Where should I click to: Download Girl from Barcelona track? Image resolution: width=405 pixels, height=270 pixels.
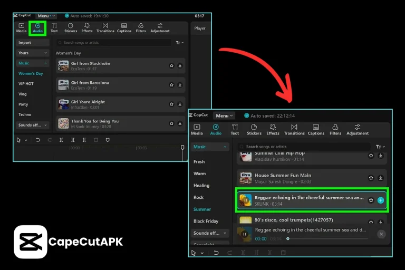(x=180, y=85)
